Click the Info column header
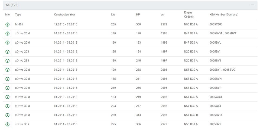The image size is (260, 131). point(8,15)
